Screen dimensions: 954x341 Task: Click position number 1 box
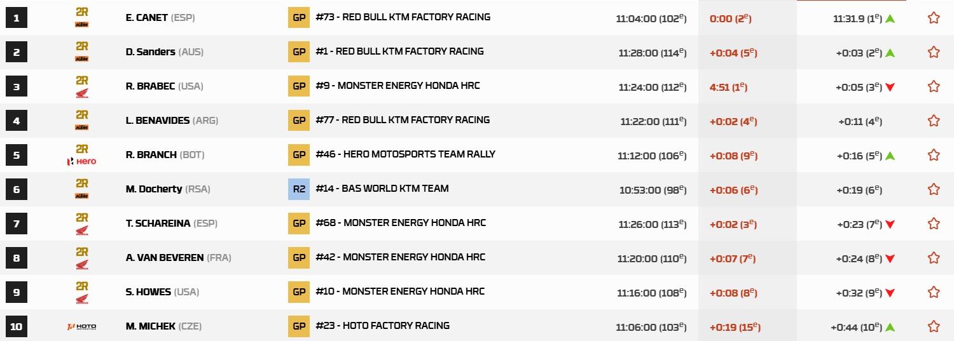[x=16, y=18]
